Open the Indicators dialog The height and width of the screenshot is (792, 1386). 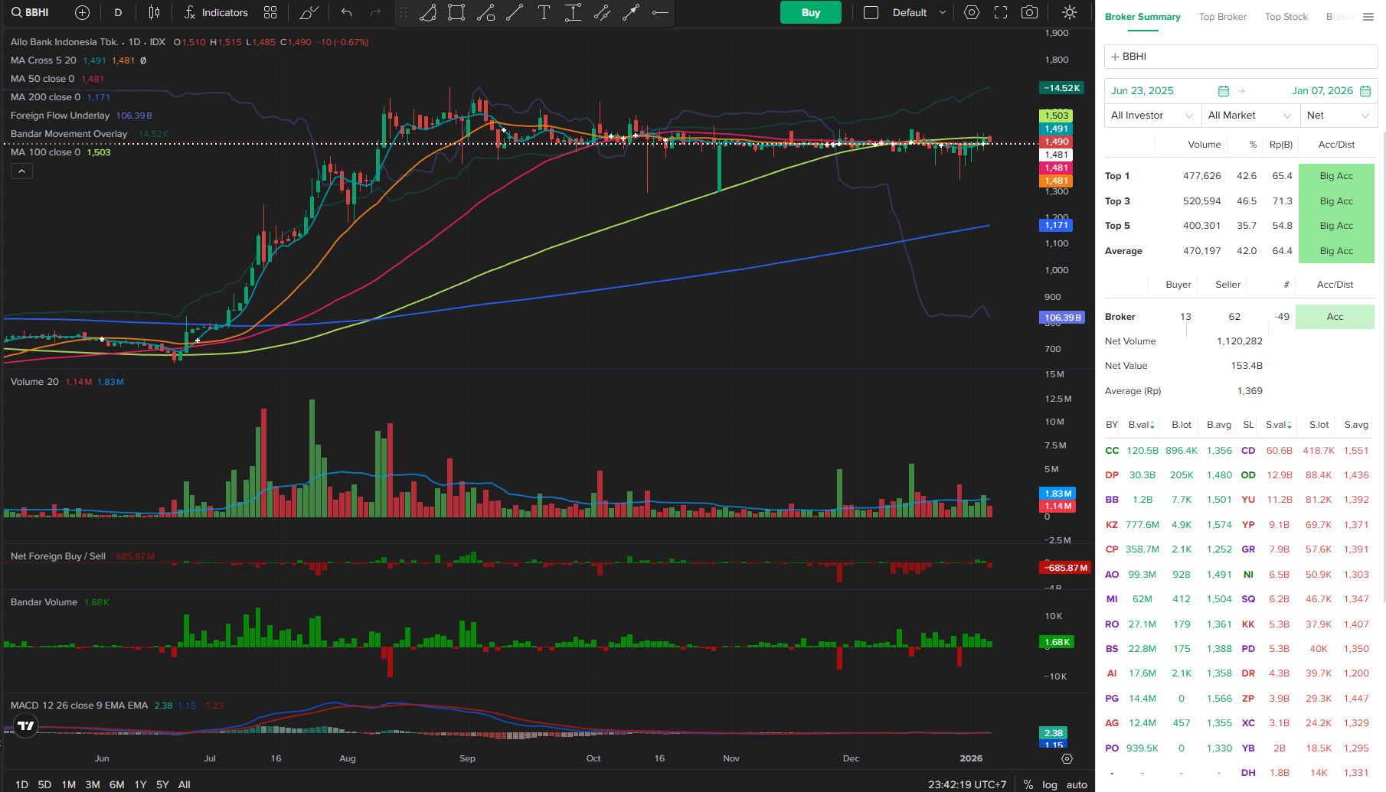[x=216, y=12]
